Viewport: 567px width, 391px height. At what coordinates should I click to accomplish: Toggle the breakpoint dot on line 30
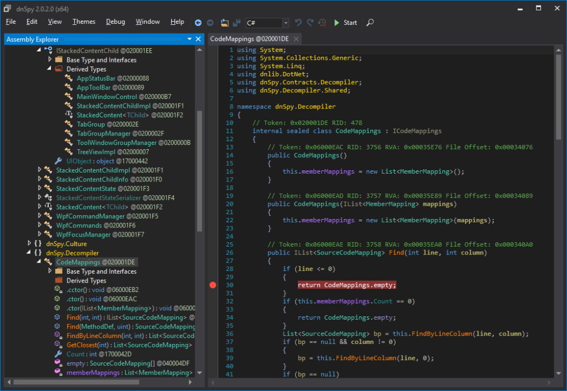pos(213,285)
